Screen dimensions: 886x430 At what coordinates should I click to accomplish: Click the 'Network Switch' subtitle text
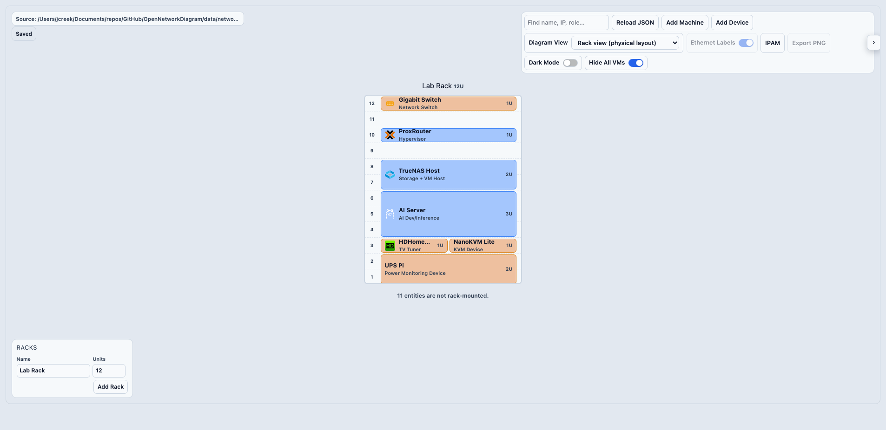point(418,108)
